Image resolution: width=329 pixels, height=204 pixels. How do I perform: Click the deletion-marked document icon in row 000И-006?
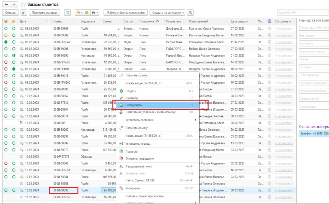[21, 123]
